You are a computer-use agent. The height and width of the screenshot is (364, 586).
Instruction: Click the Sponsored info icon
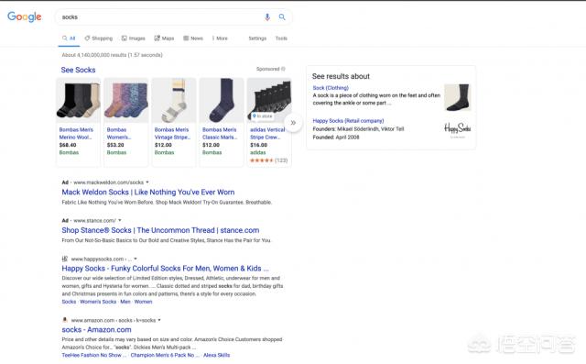coord(283,69)
